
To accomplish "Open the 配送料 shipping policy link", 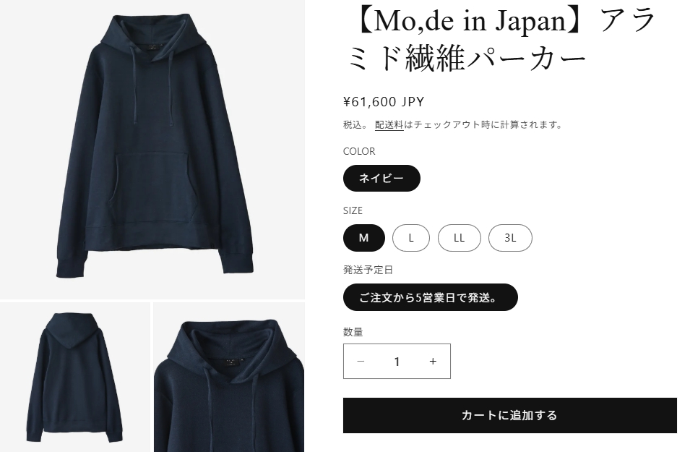I will click(x=389, y=125).
